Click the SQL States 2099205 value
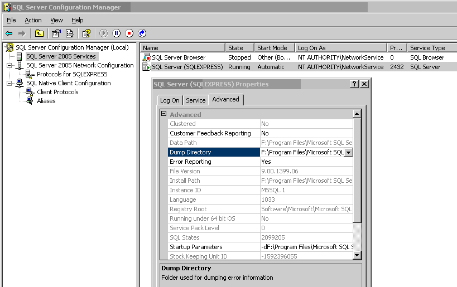The width and height of the screenshot is (457, 287). [x=273, y=237]
